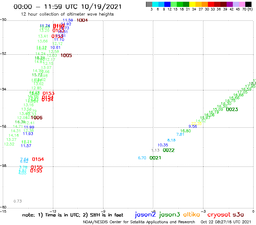Select the green time label 0023

[x=232, y=109]
